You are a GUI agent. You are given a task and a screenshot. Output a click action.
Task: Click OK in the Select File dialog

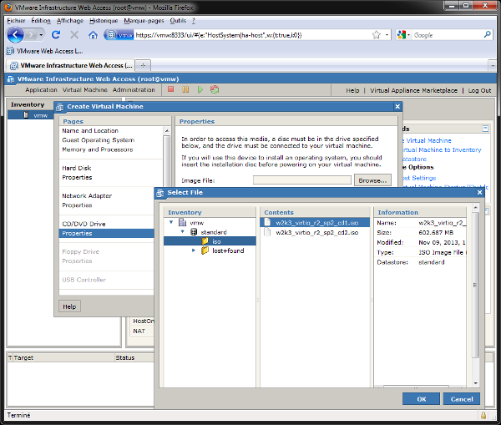tap(421, 399)
